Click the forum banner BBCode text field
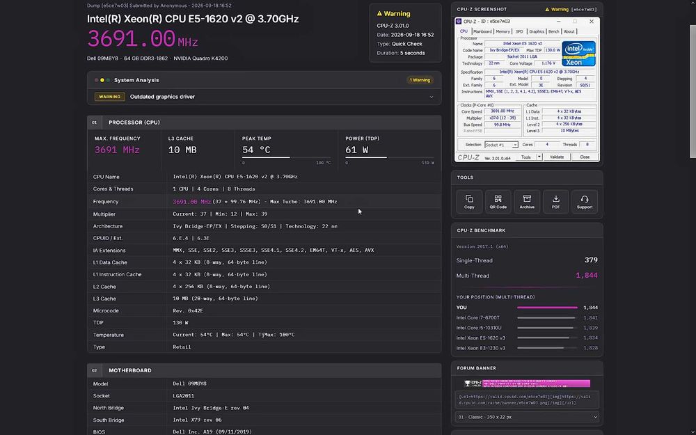The width and height of the screenshot is (696, 435). coord(527,400)
